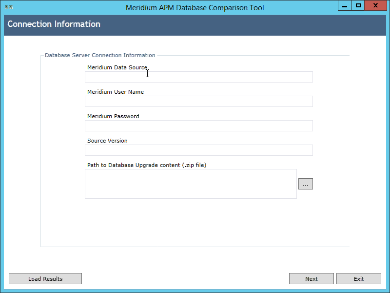Open the zip file browse (...) button
The height and width of the screenshot is (293, 390).
pyautogui.click(x=306, y=184)
